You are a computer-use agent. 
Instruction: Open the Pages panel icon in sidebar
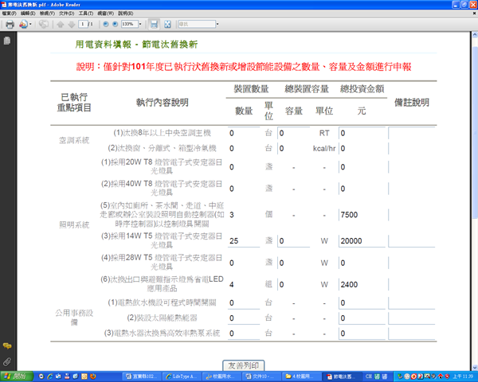7,41
